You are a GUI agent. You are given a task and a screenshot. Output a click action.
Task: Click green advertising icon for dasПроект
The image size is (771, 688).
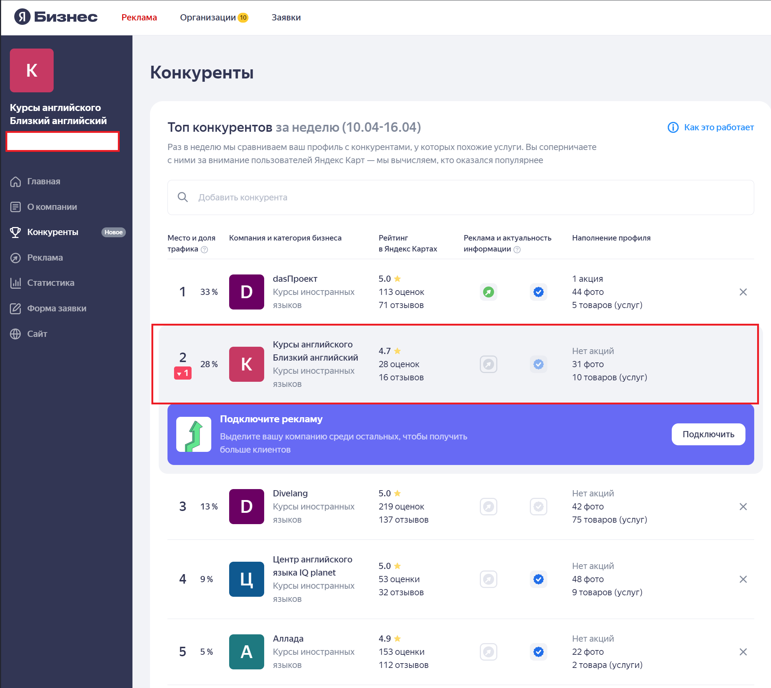tap(488, 292)
